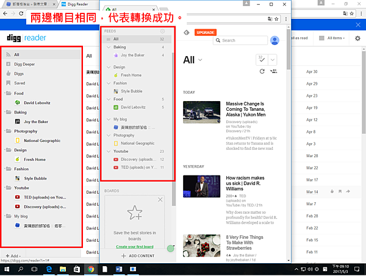Screen dimensions: 366x279
Task: Open Word from the taskbar
Action: tap(119, 269)
